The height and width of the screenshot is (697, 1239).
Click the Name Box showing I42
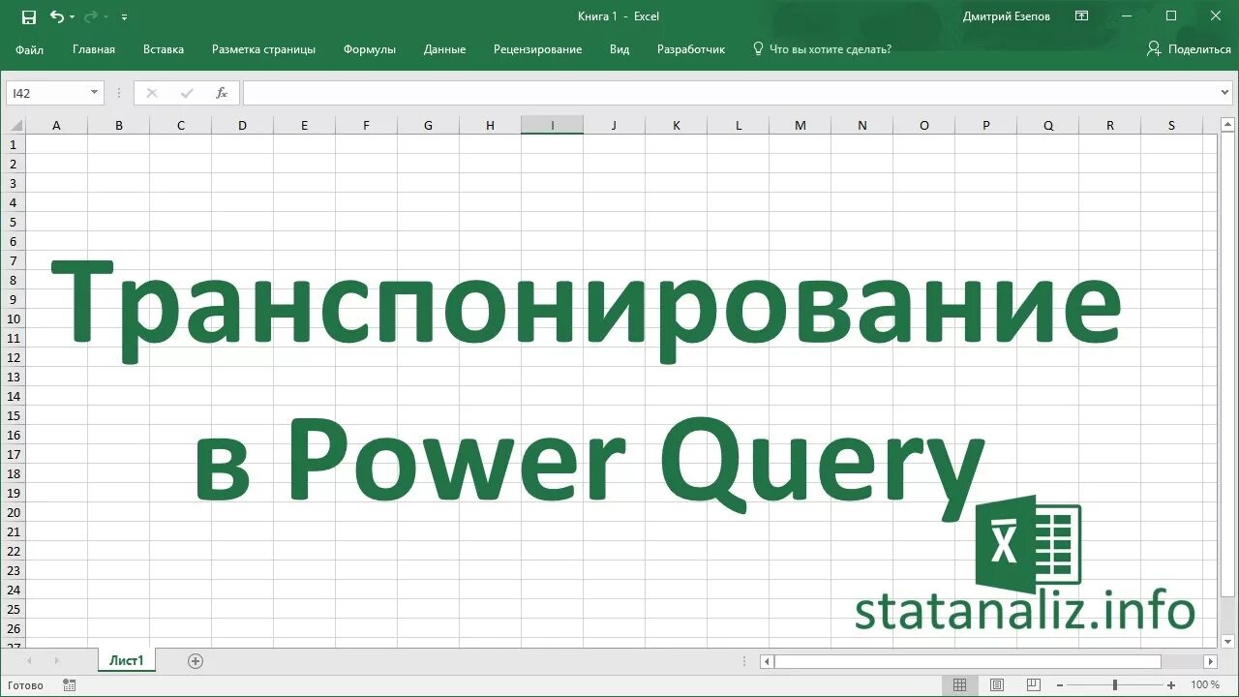coord(46,93)
